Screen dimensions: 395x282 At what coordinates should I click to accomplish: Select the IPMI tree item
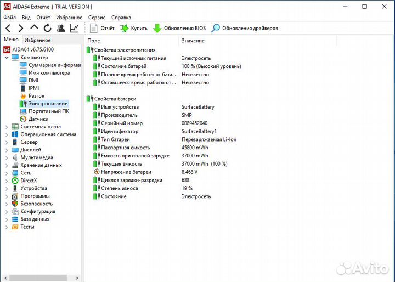(30, 88)
